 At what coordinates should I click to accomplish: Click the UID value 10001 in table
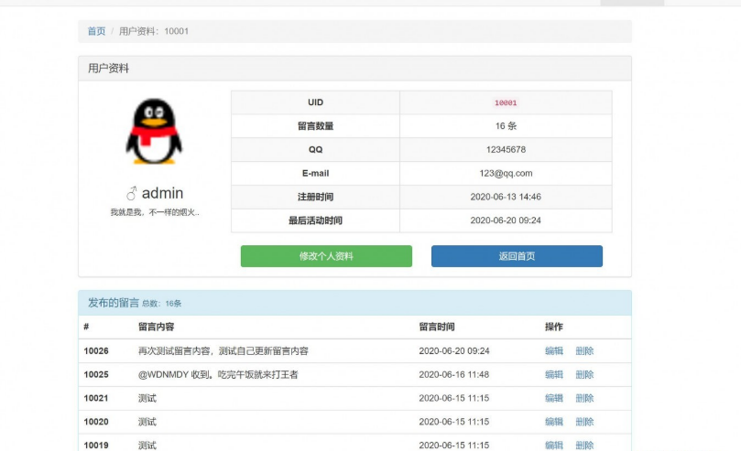[506, 102]
